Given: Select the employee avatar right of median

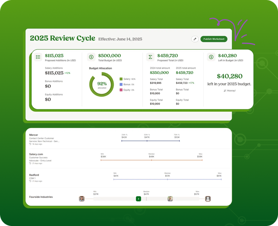Looking at the screenshot, I should (x=170, y=199).
